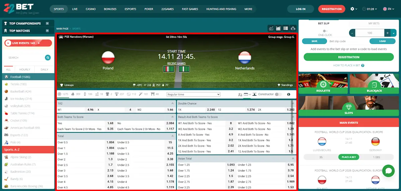Select the 18 markets filter icon
401x191 pixels.
(x=99, y=94)
